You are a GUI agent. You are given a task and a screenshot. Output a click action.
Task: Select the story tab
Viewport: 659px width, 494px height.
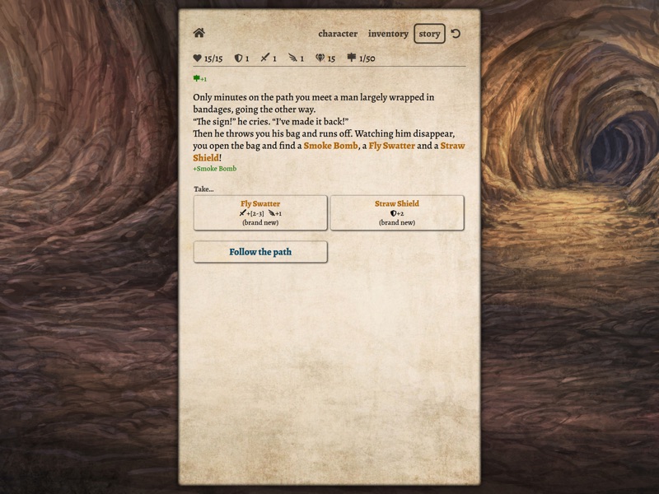pos(429,34)
